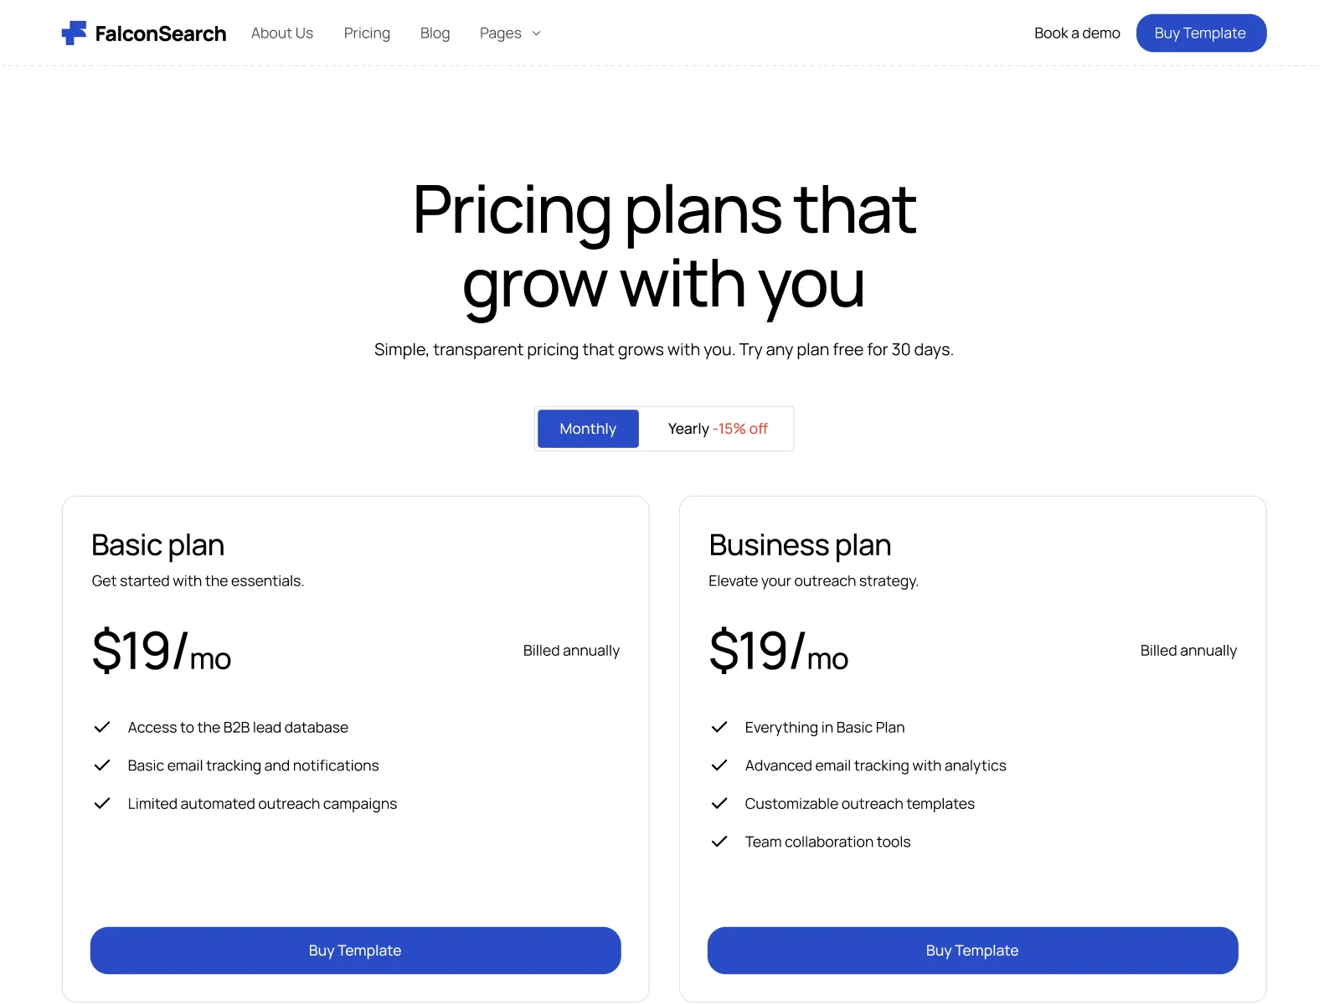This screenshot has width=1324, height=1005.
Task: Open the Pages dropdown menu
Action: tap(500, 33)
